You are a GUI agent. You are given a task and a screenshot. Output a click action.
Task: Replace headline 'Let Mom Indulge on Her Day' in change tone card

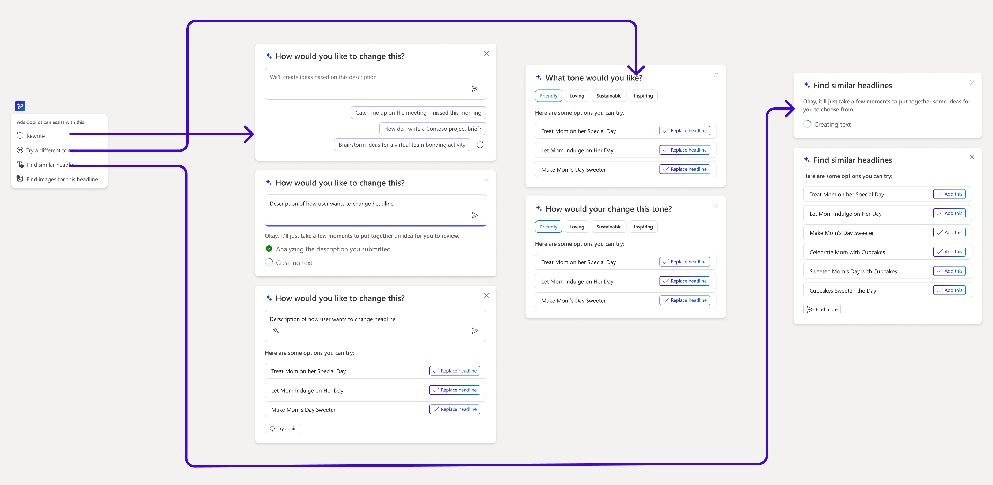pyautogui.click(x=685, y=281)
